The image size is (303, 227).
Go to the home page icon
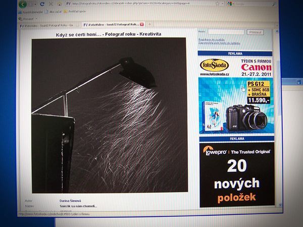pos(59,4)
